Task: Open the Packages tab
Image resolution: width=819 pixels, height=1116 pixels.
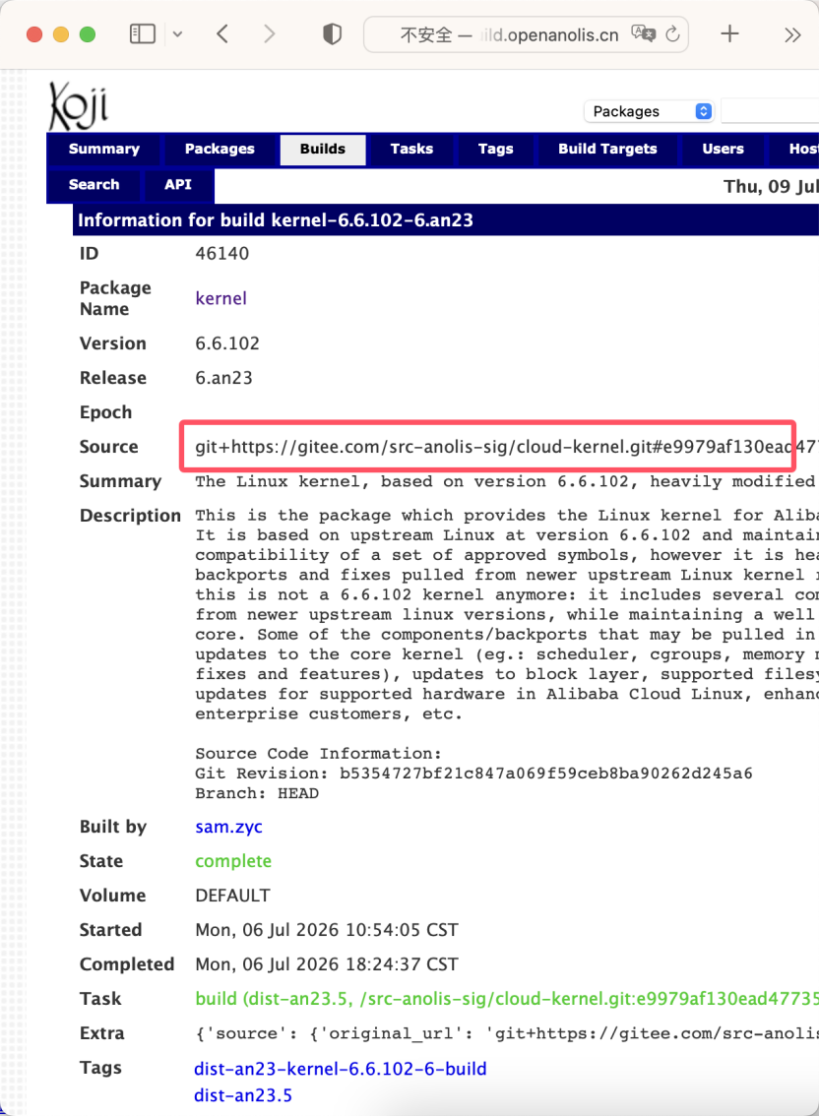Action: click(220, 149)
